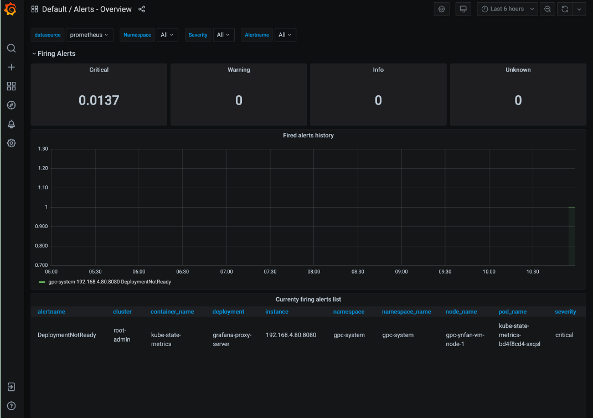Viewport: 593px width, 418px height.
Task: Open the Severity 'All' dropdown
Action: 224,34
